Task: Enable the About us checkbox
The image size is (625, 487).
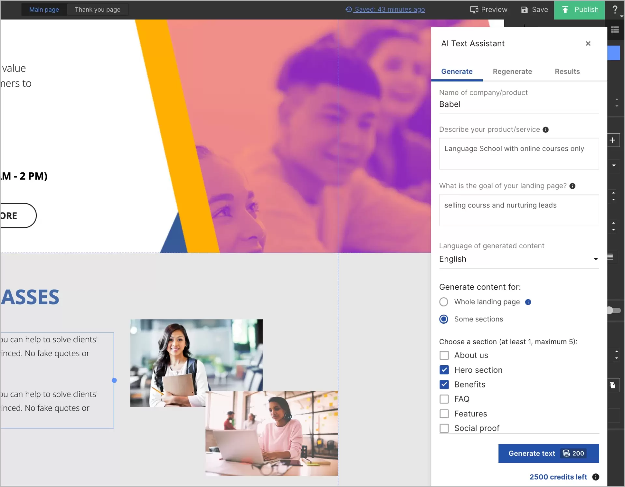Action: (444, 355)
